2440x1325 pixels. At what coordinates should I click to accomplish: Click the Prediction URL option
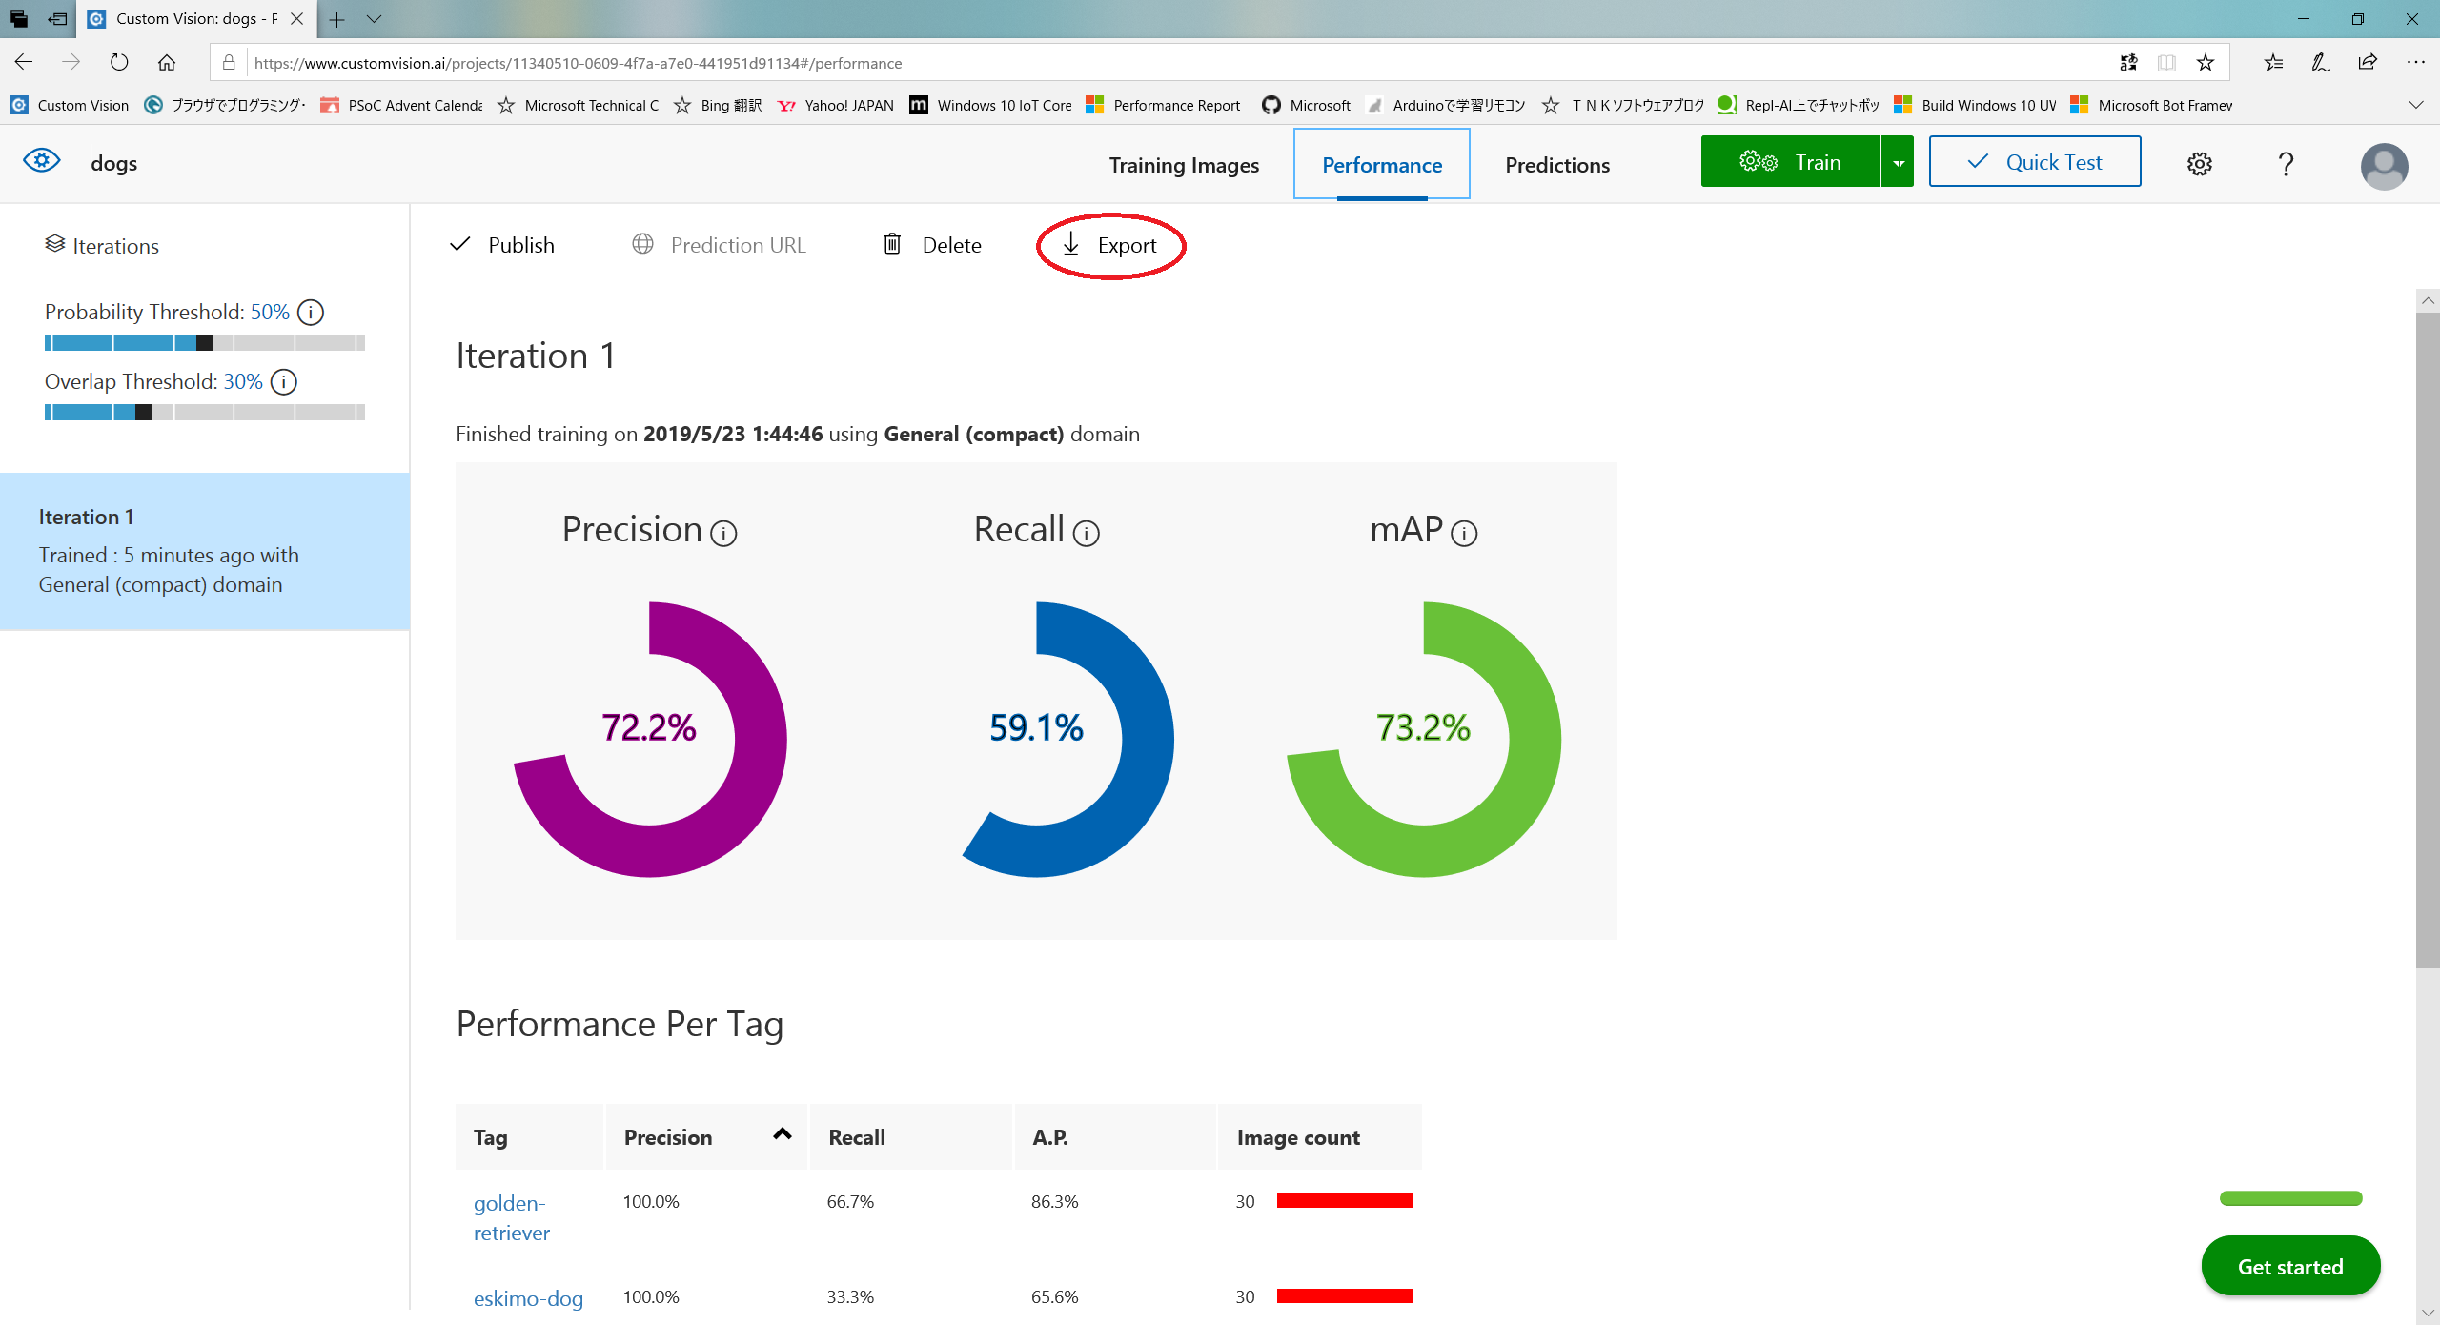click(720, 245)
